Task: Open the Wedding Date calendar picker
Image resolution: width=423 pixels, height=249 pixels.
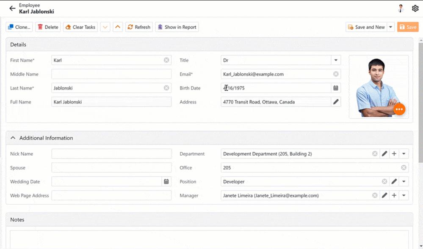Action: coord(166,181)
